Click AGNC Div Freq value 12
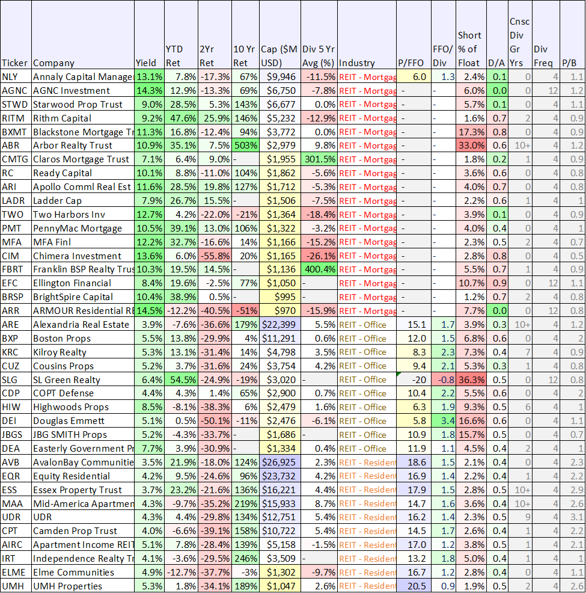 click(x=546, y=90)
